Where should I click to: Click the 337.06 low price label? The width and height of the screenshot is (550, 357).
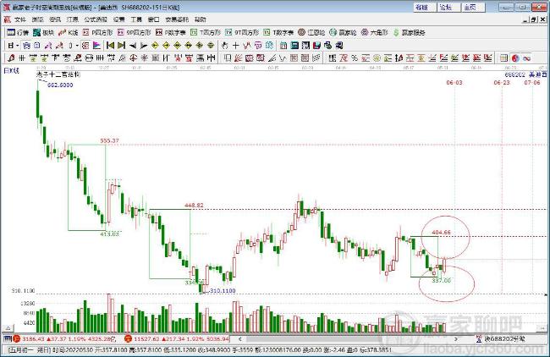441,281
